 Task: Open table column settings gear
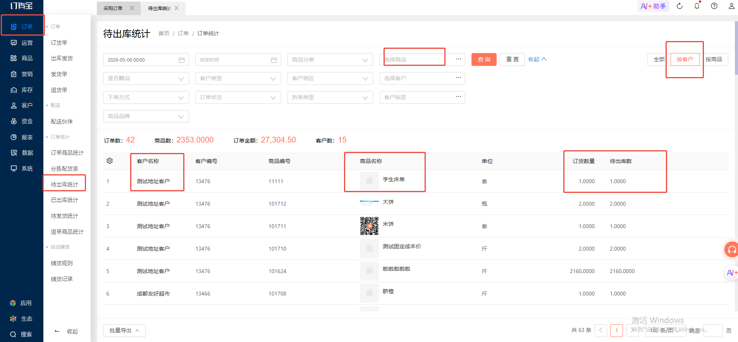click(110, 161)
